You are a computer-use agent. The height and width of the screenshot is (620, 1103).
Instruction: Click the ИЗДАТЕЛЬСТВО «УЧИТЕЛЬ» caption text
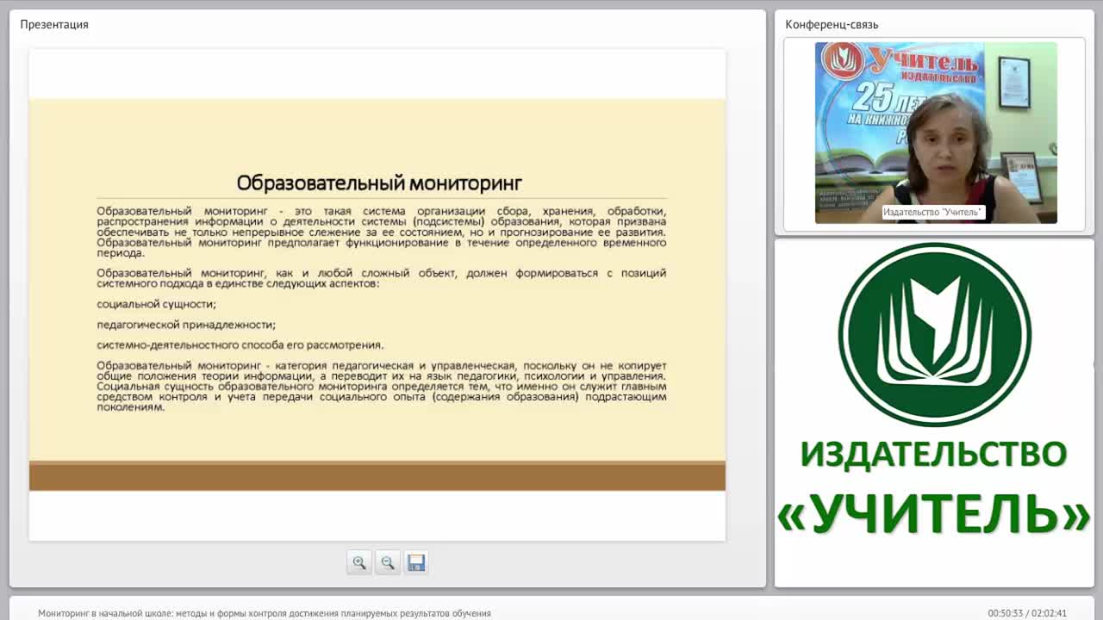(x=935, y=487)
